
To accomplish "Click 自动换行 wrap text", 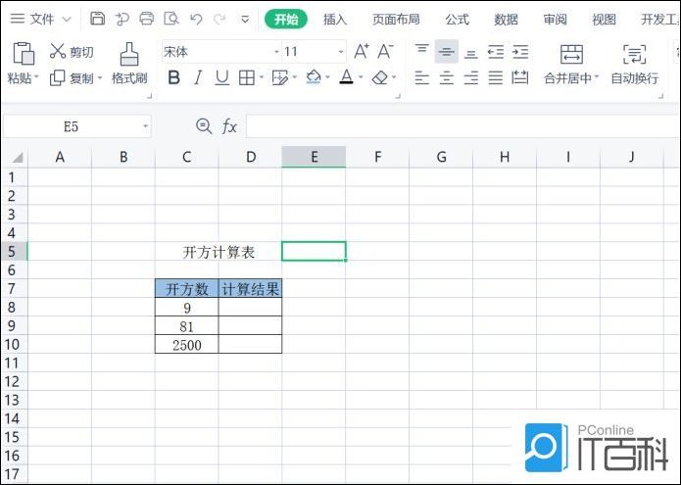I will [x=635, y=64].
